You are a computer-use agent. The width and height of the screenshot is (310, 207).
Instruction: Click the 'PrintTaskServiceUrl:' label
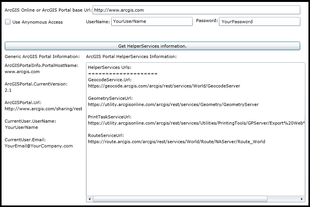[110, 116]
